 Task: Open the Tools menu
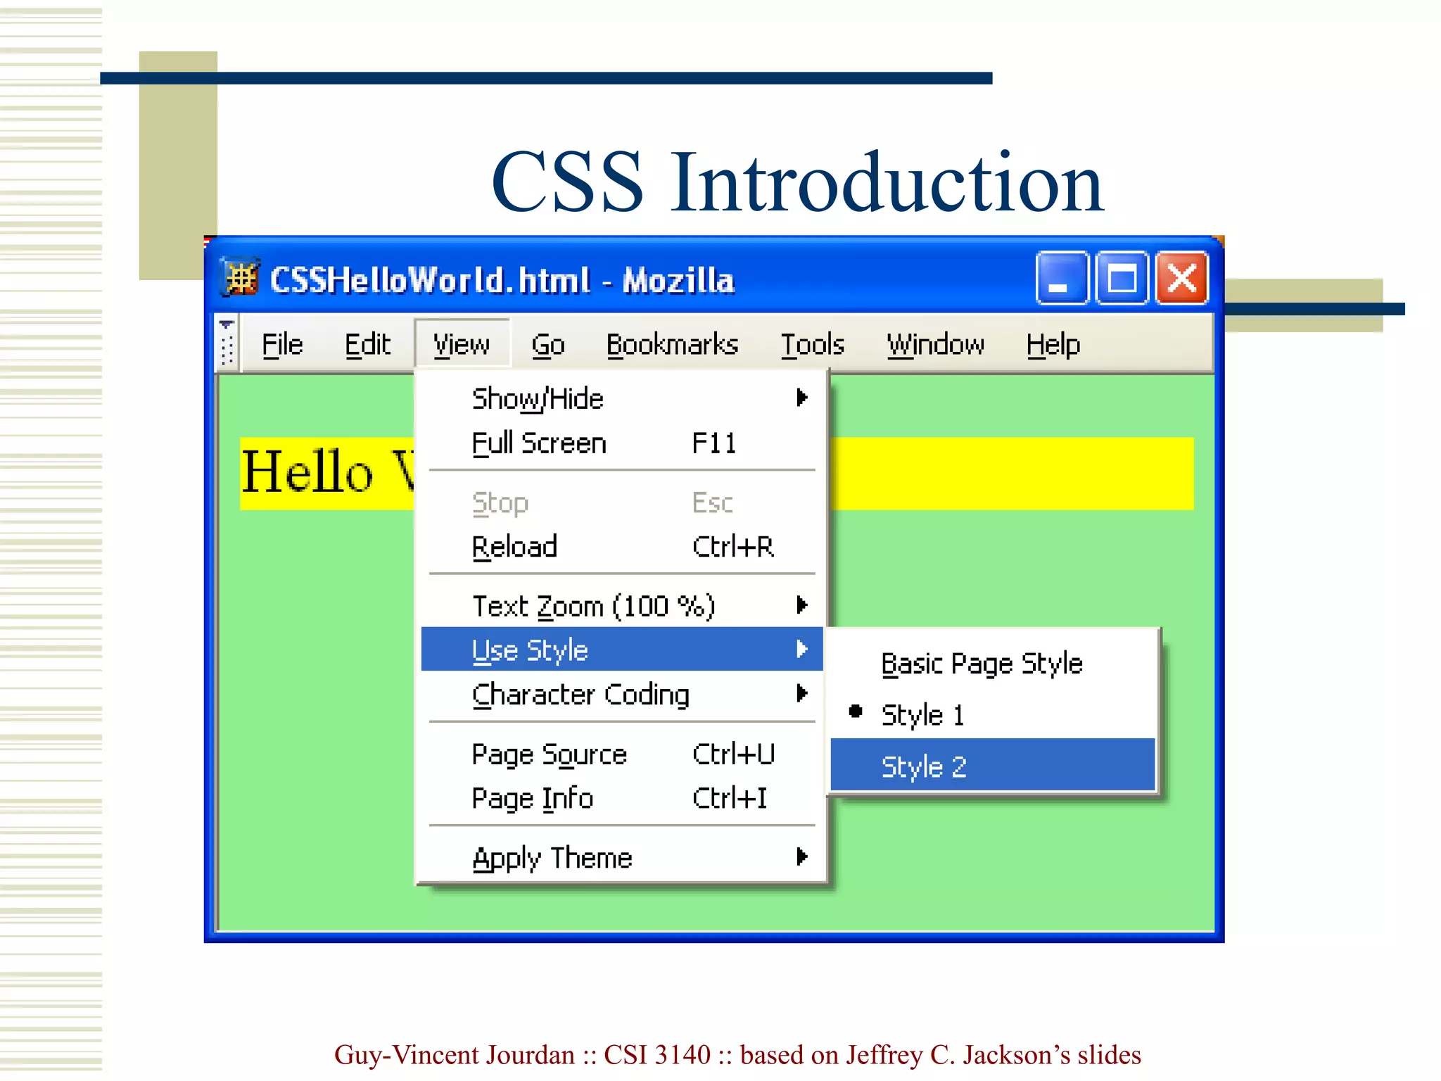pos(813,345)
